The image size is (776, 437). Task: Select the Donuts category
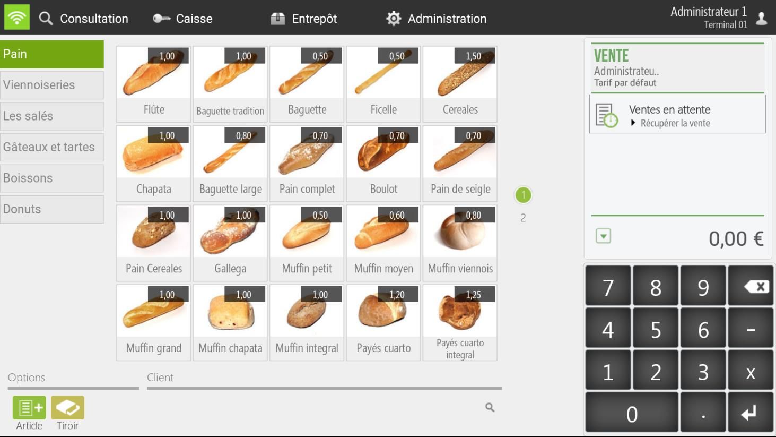coord(51,209)
